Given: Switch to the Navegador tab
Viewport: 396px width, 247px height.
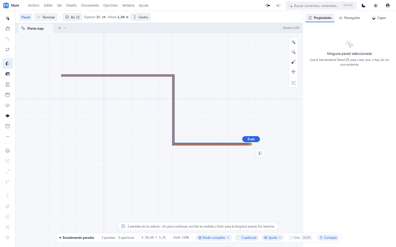Looking at the screenshot, I should (x=350, y=18).
